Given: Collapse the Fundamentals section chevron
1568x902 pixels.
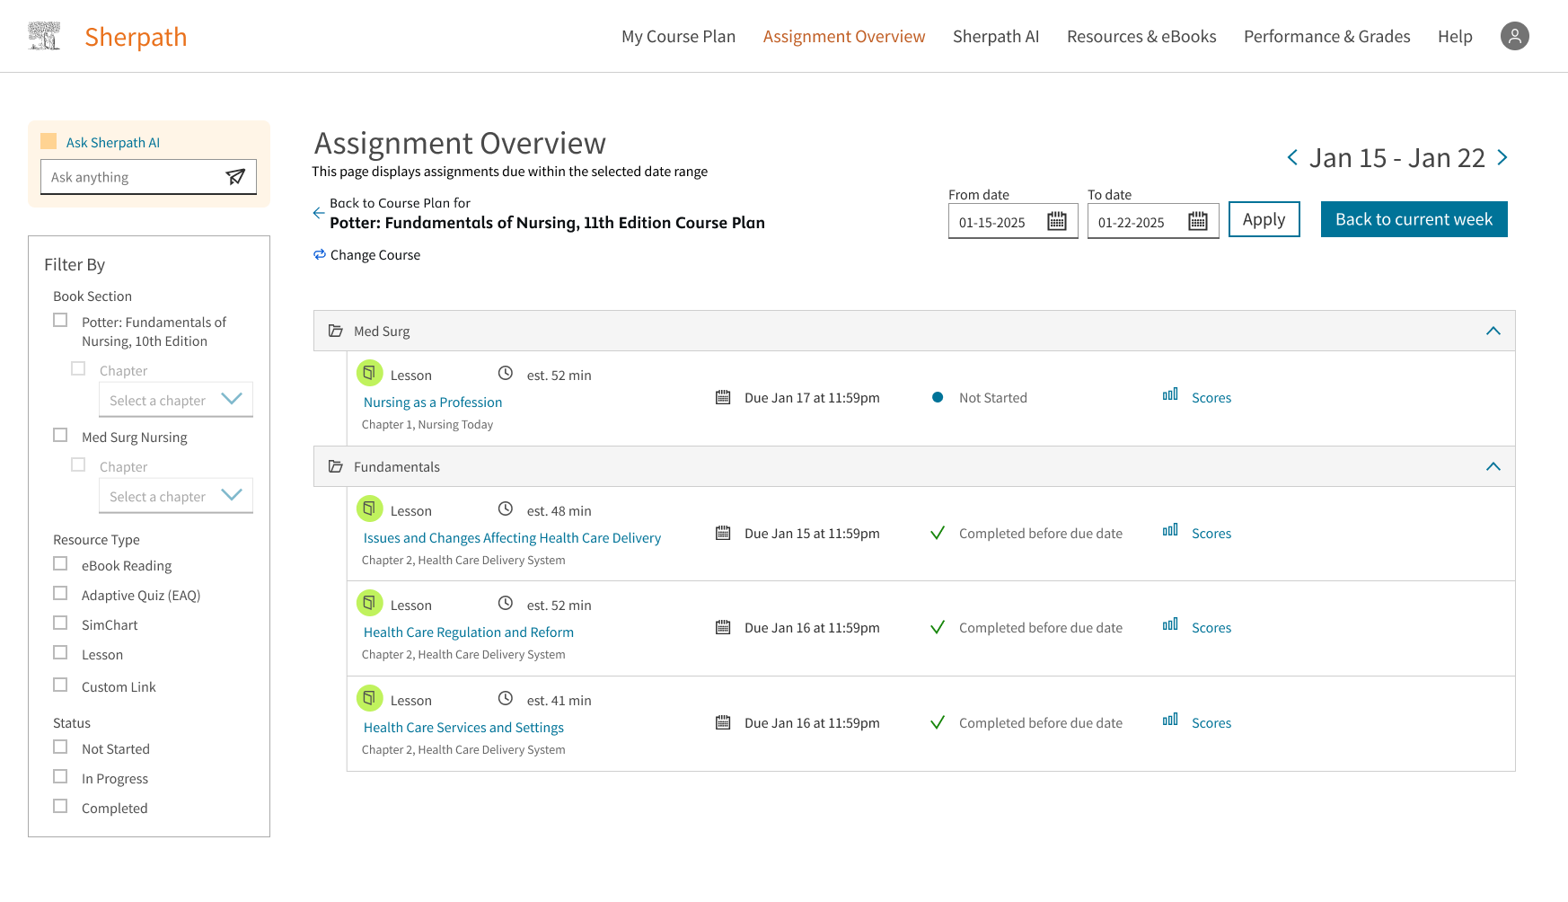Looking at the screenshot, I should 1493,466.
